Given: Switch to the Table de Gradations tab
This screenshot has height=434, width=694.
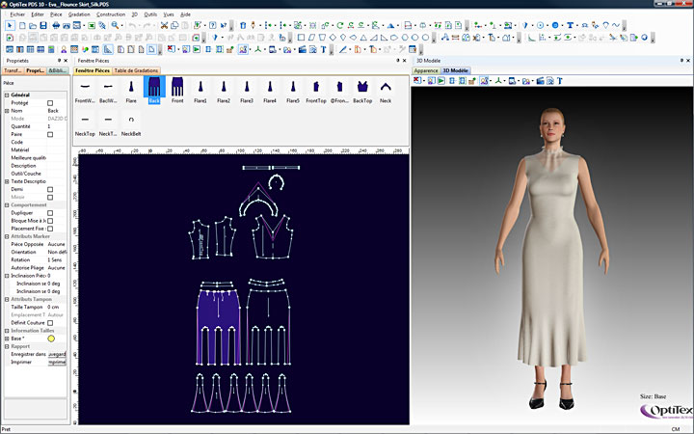Looking at the screenshot, I should [136, 70].
